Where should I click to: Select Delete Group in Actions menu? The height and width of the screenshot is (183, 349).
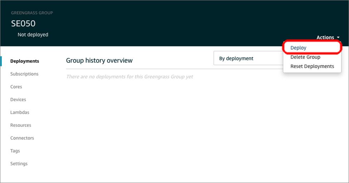coord(305,57)
